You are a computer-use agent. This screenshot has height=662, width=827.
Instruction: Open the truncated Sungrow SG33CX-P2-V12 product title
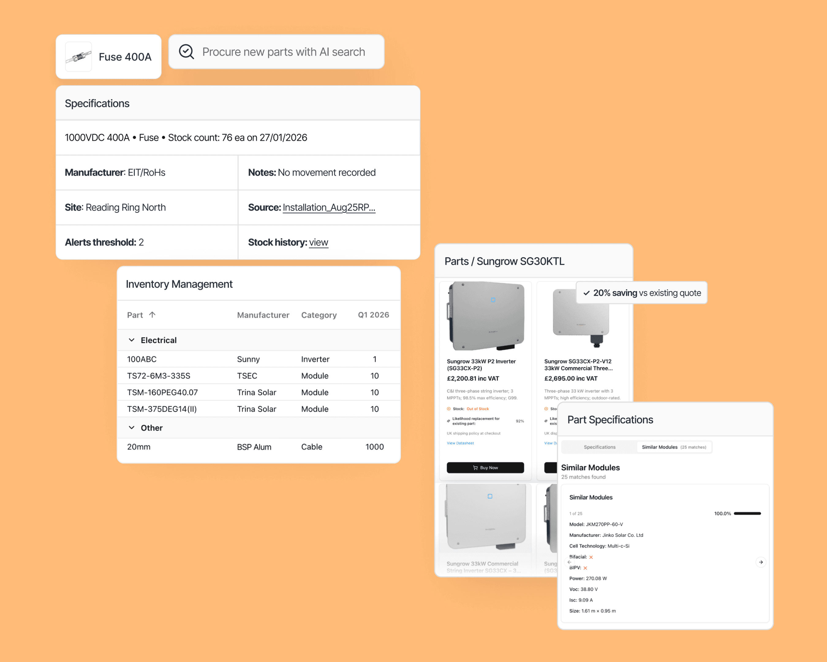click(578, 365)
